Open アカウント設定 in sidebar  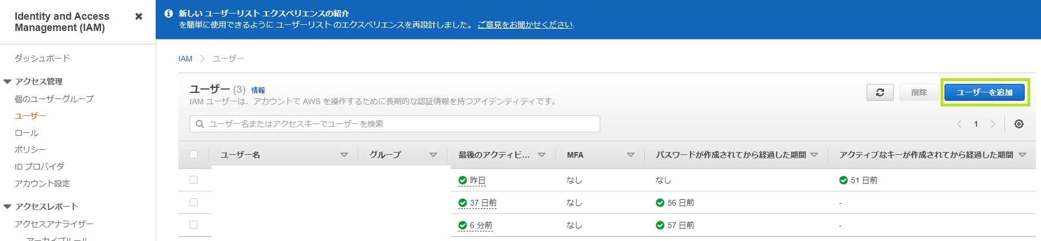click(x=42, y=183)
